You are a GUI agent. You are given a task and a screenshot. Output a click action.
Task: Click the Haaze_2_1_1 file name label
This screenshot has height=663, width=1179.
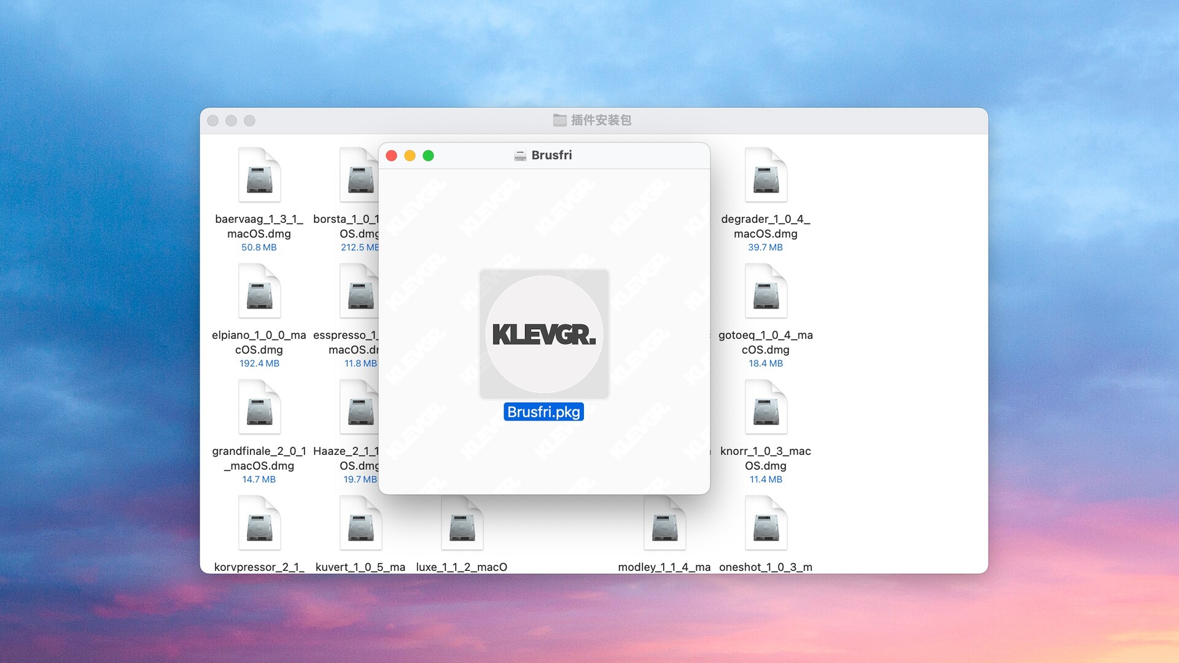[x=346, y=459]
